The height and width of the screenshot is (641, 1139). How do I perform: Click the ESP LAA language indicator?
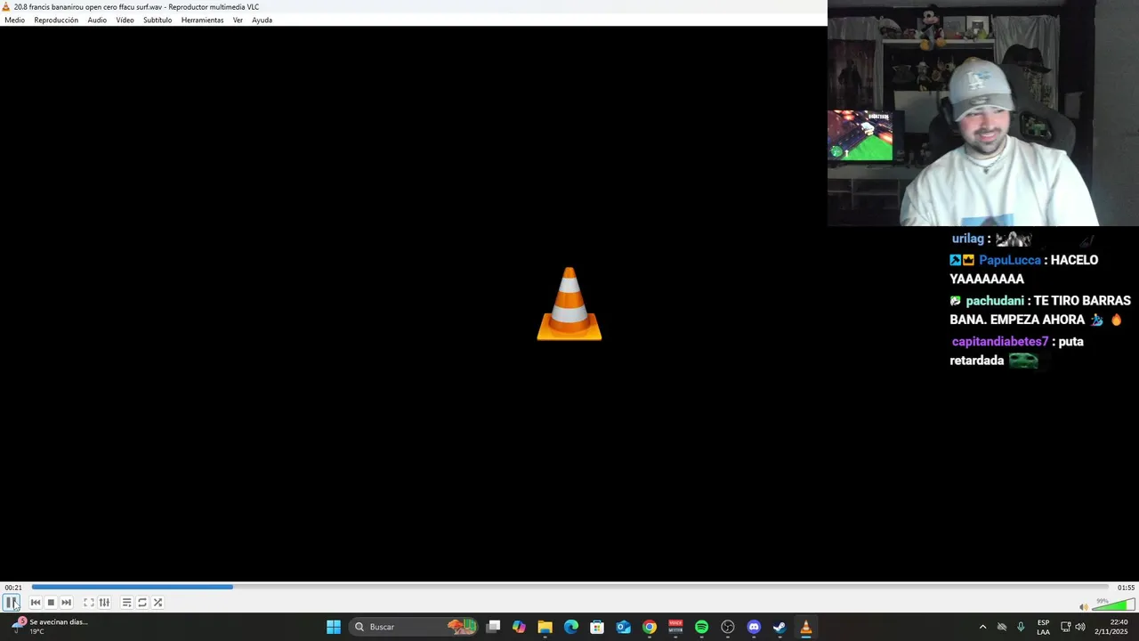click(1043, 627)
